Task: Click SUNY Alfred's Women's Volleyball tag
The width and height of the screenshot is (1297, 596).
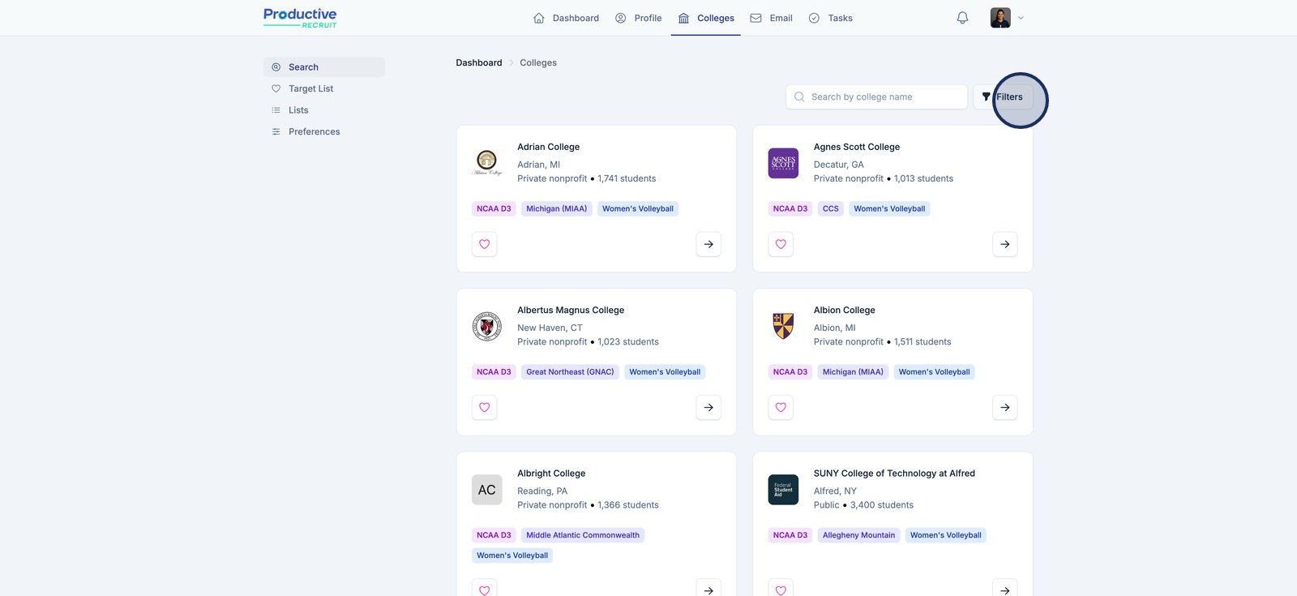Action: tap(945, 535)
